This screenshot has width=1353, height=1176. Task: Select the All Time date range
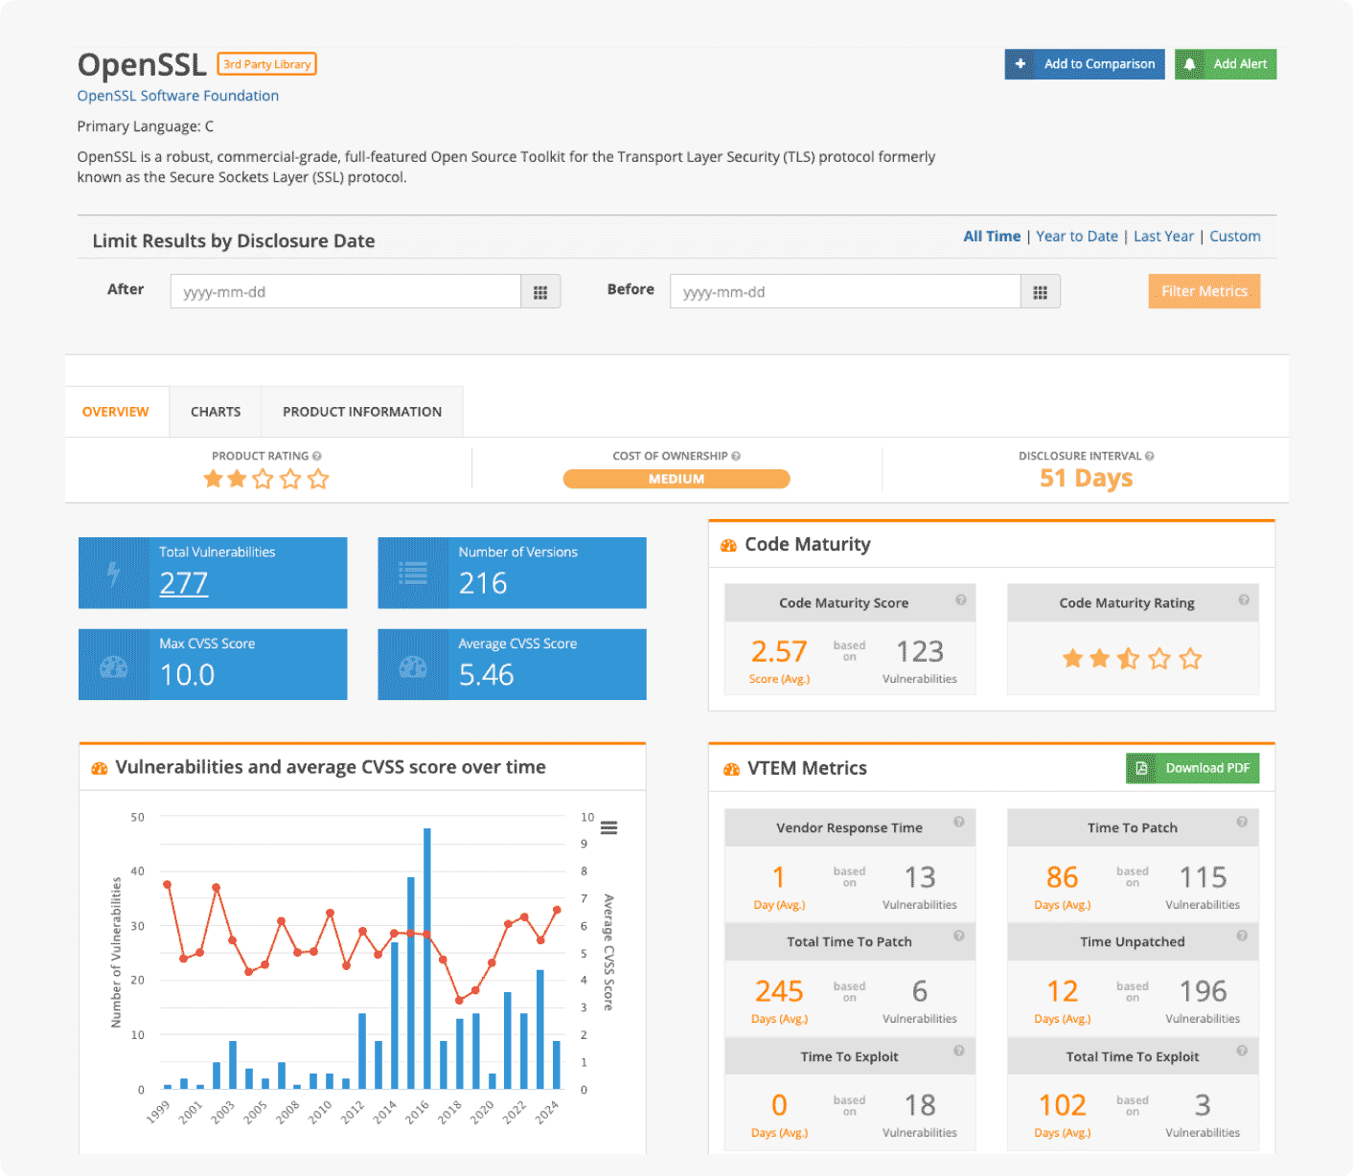[992, 237]
